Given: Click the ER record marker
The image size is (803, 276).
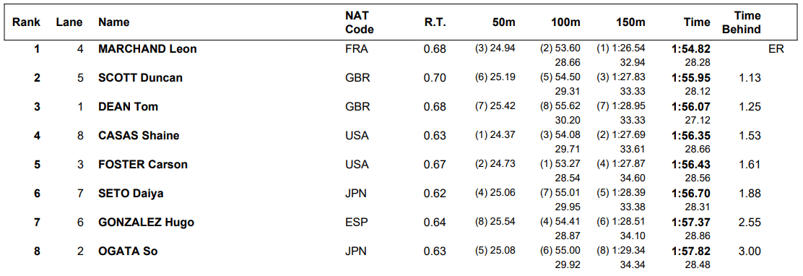Looking at the screenshot, I should [776, 49].
